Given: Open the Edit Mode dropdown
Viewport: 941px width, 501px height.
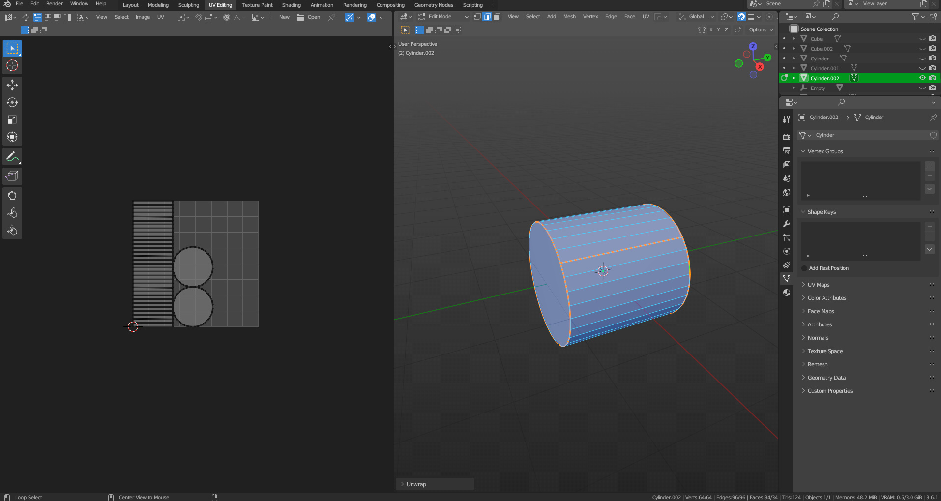Looking at the screenshot, I should (443, 17).
